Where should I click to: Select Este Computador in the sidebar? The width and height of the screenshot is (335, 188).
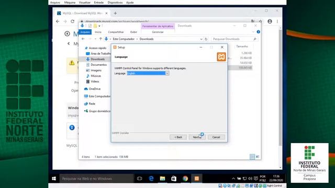click(x=99, y=96)
